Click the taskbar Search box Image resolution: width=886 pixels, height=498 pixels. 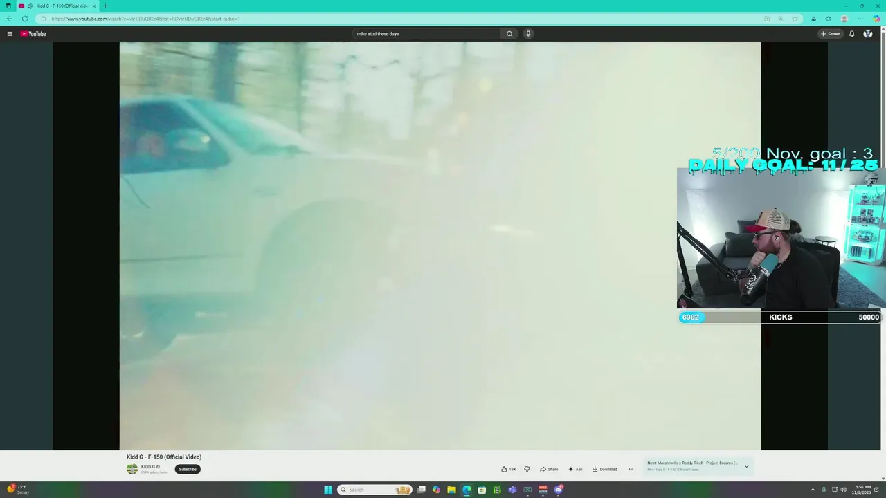click(x=374, y=490)
